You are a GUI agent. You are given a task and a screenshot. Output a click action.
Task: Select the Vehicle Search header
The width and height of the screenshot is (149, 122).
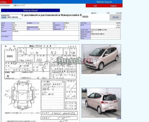(104, 2)
